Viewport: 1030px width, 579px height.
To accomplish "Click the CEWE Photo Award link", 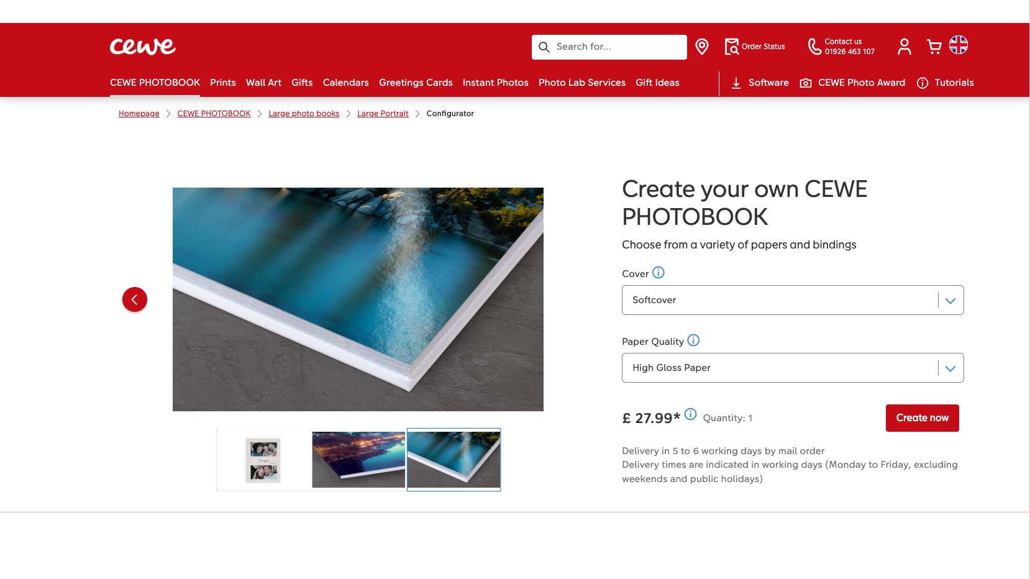I will coord(862,83).
